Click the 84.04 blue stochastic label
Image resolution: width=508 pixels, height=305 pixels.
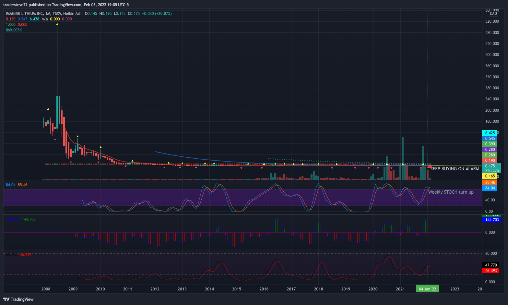(x=490, y=188)
